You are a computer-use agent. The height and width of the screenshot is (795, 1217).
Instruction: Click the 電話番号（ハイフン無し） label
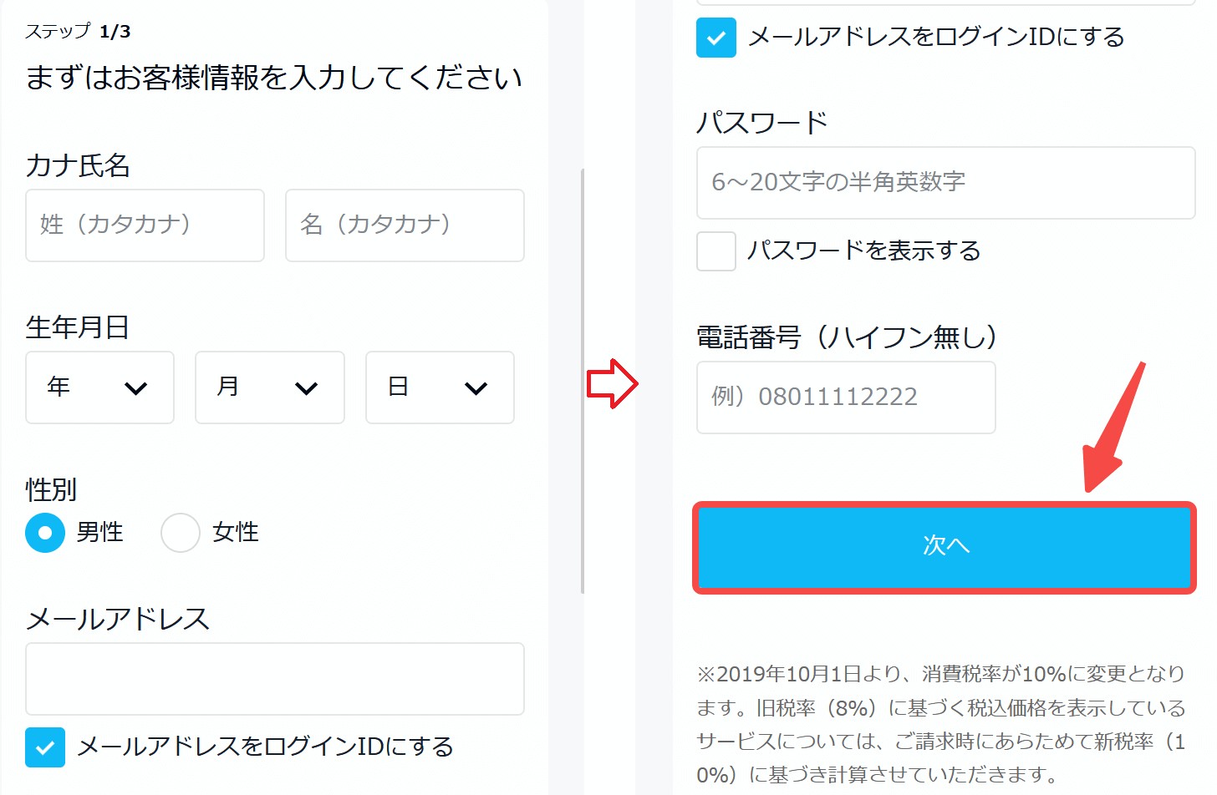[x=847, y=337]
